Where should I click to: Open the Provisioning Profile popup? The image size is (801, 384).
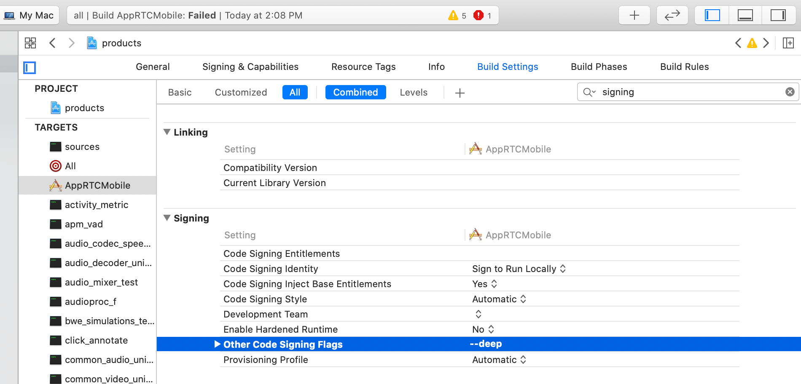[499, 360]
